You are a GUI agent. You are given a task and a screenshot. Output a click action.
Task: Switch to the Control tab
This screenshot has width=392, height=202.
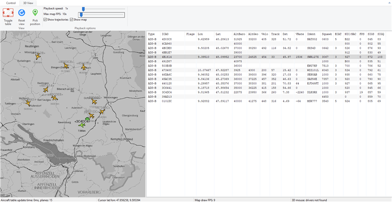10,3
